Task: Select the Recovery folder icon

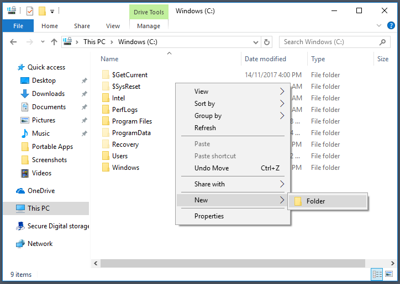Action: [x=106, y=144]
